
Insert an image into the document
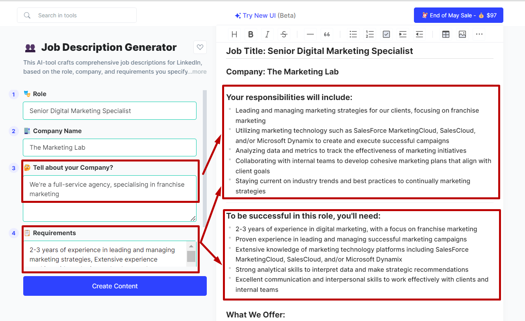(462, 34)
